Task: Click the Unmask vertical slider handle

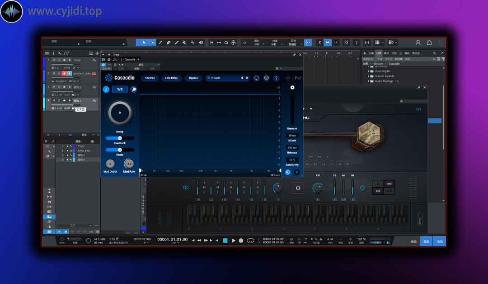Action: (292, 87)
